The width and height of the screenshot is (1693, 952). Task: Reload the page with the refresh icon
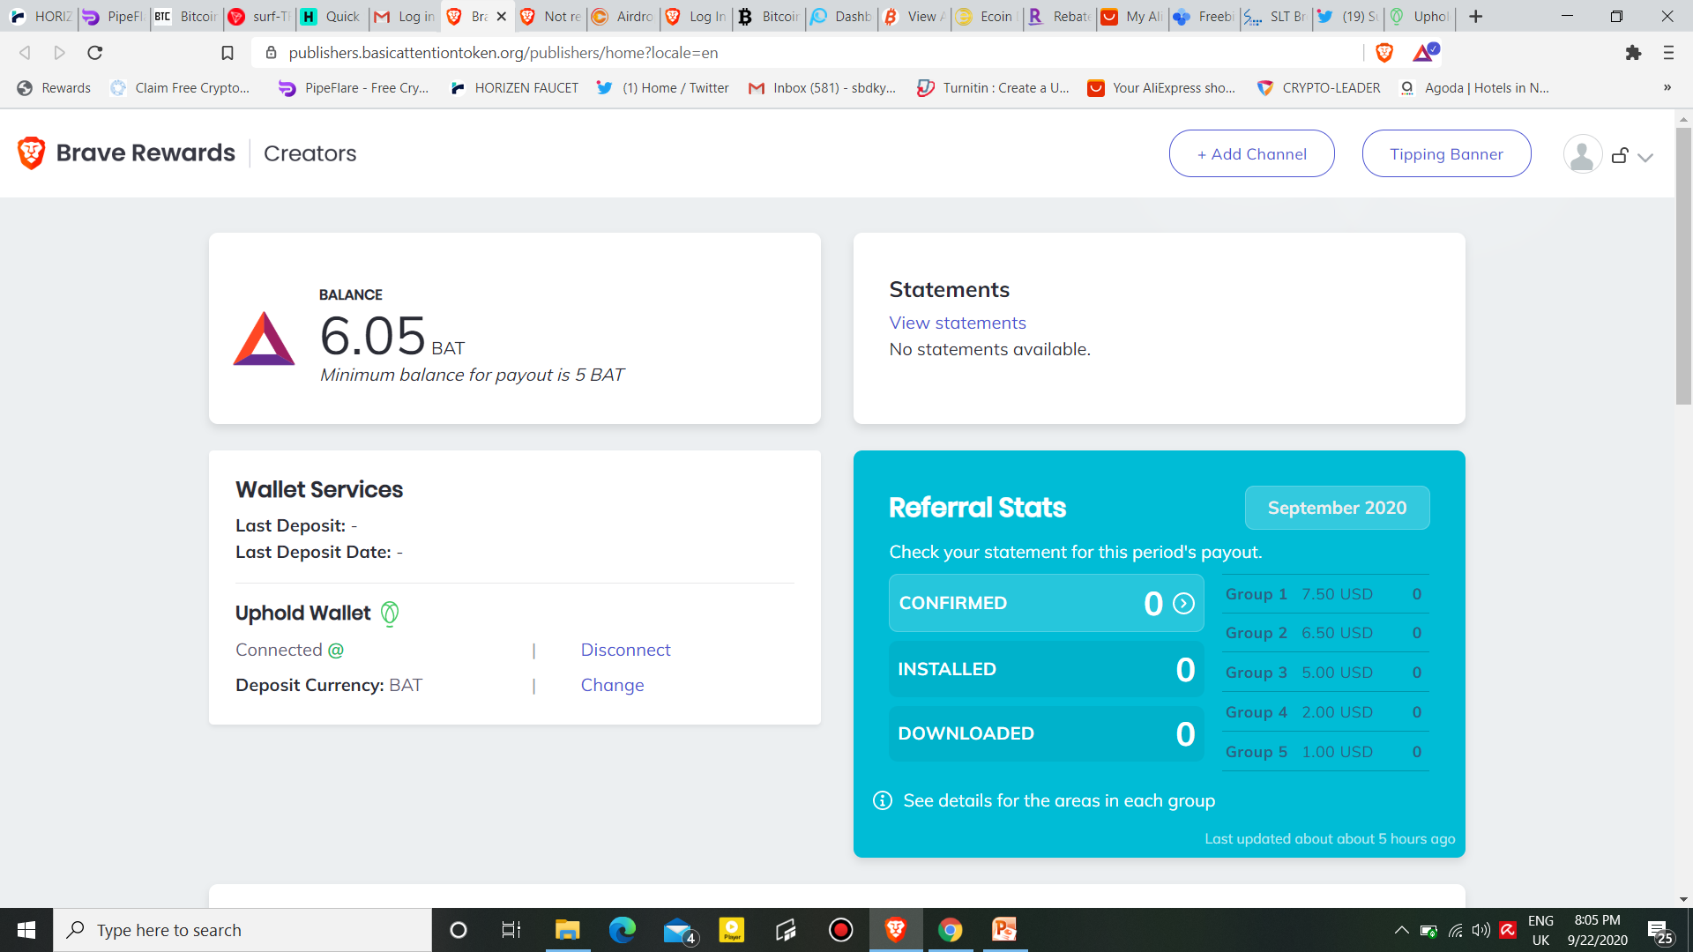95,53
